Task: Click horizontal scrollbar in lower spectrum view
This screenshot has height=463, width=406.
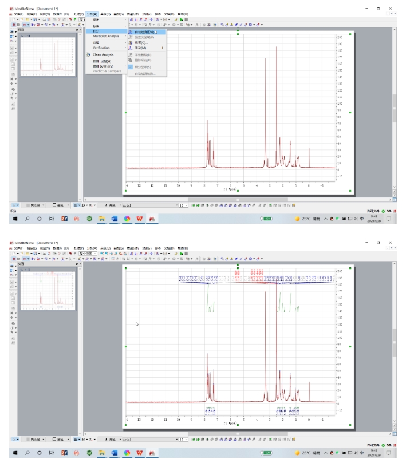Action: 238,434
